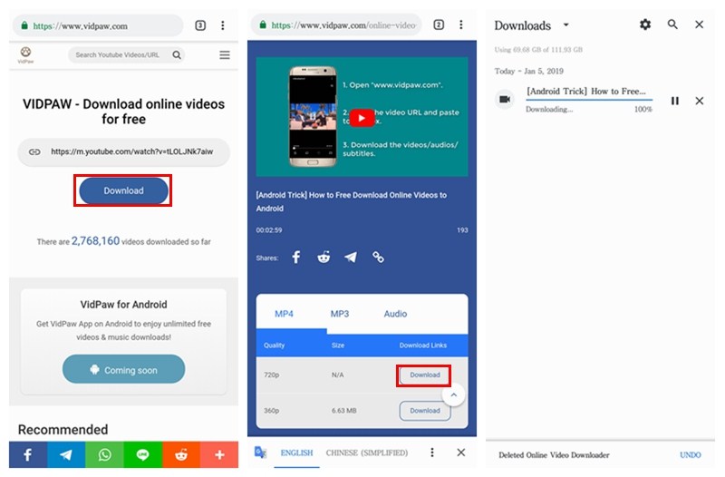Share via Facebook in the bottom share bar
Image resolution: width=725 pixels, height=477 pixels.
28,455
